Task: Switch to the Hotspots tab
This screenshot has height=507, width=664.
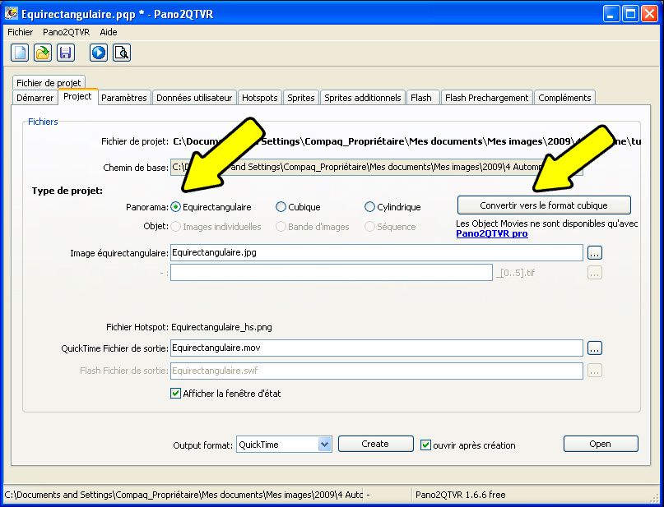Action: (x=259, y=98)
